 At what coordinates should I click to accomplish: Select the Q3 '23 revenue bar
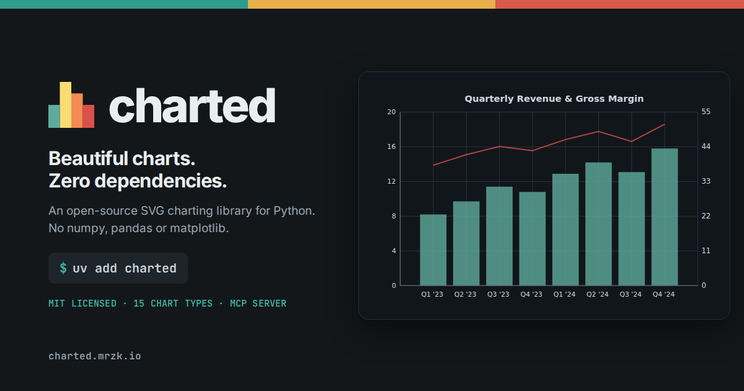499,236
